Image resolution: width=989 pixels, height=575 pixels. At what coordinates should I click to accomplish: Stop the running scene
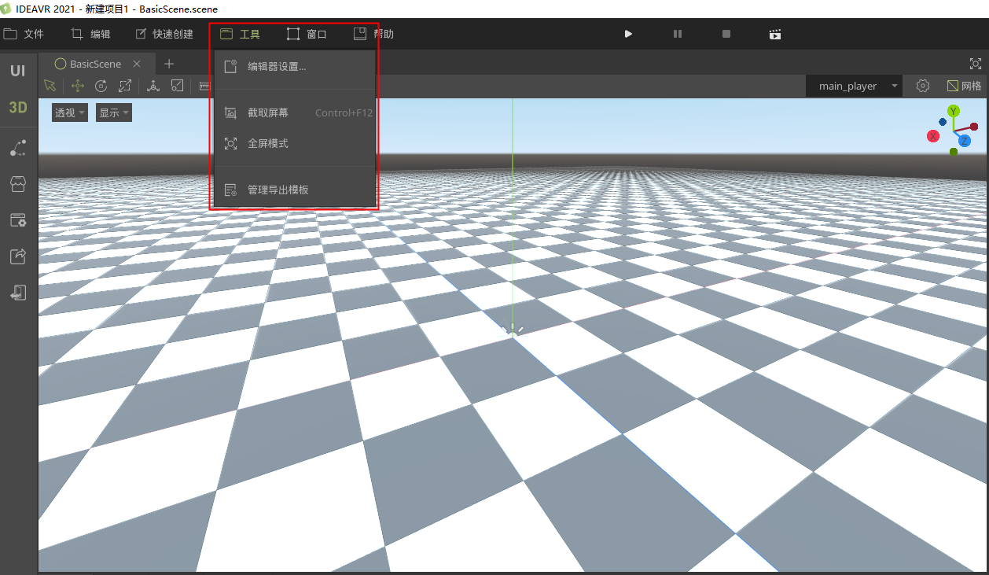point(726,34)
